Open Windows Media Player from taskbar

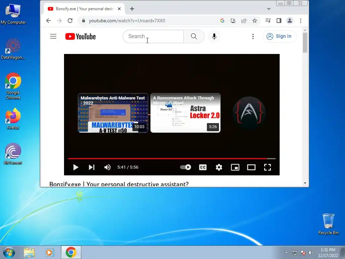click(50, 252)
